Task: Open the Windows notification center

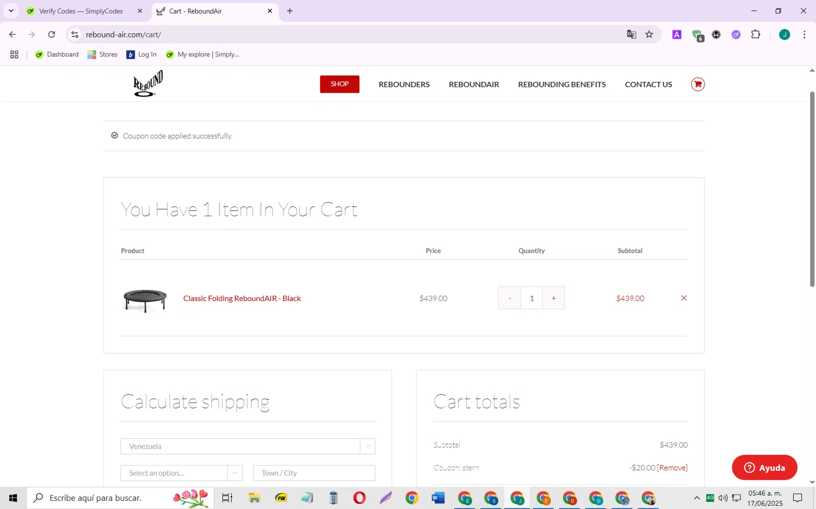Action: [x=798, y=498]
